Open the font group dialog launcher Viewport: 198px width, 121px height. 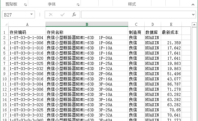(78, 5)
